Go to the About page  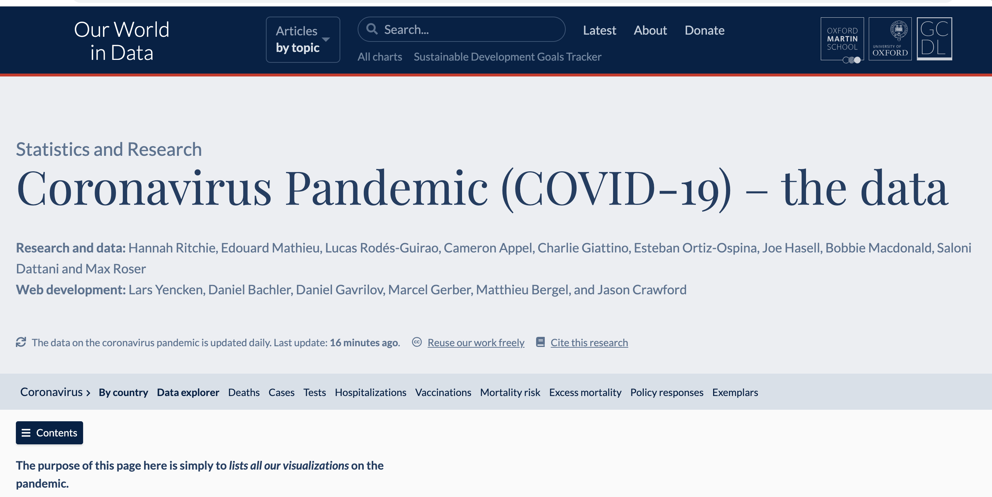[x=650, y=30]
